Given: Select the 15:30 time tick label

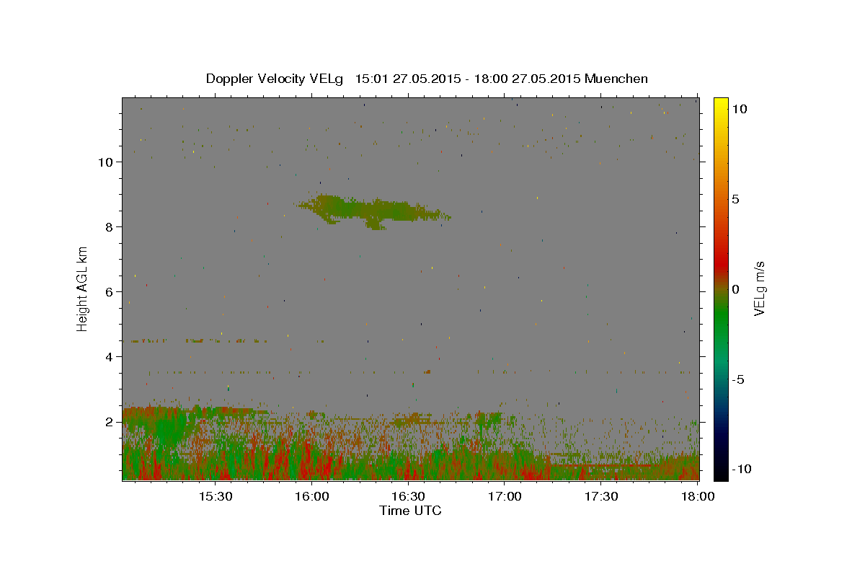Looking at the screenshot, I should pyautogui.click(x=215, y=496).
